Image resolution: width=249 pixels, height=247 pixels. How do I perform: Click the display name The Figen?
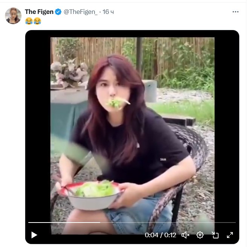39,12
